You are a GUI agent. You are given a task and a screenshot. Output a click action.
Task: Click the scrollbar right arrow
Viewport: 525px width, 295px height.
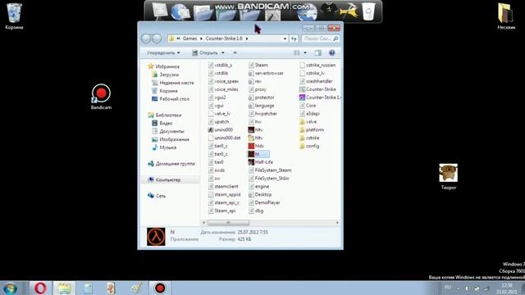(337, 222)
